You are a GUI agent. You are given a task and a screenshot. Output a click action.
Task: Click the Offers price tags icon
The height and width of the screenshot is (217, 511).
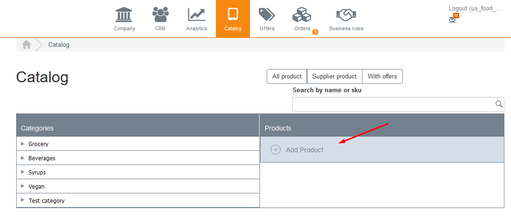(267, 15)
